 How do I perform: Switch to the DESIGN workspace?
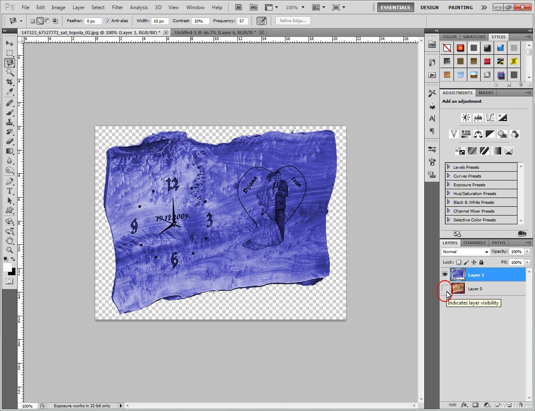429,8
